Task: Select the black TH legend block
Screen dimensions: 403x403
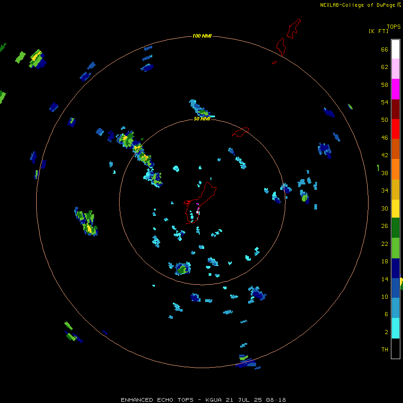Action: tap(395, 348)
